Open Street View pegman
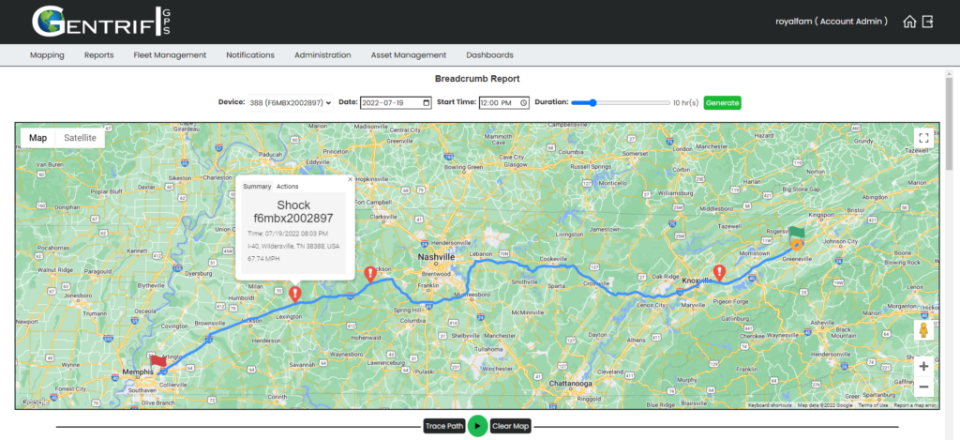Image resolution: width=960 pixels, height=440 pixels. (923, 330)
